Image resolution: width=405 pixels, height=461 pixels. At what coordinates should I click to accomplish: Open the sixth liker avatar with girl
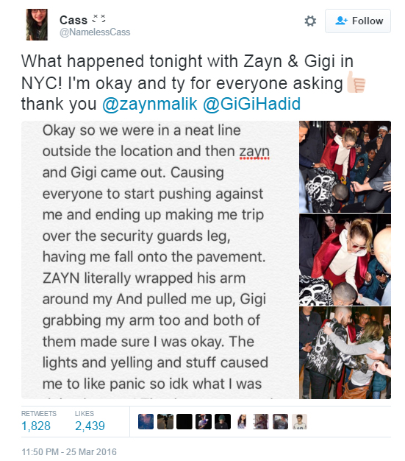click(x=242, y=422)
